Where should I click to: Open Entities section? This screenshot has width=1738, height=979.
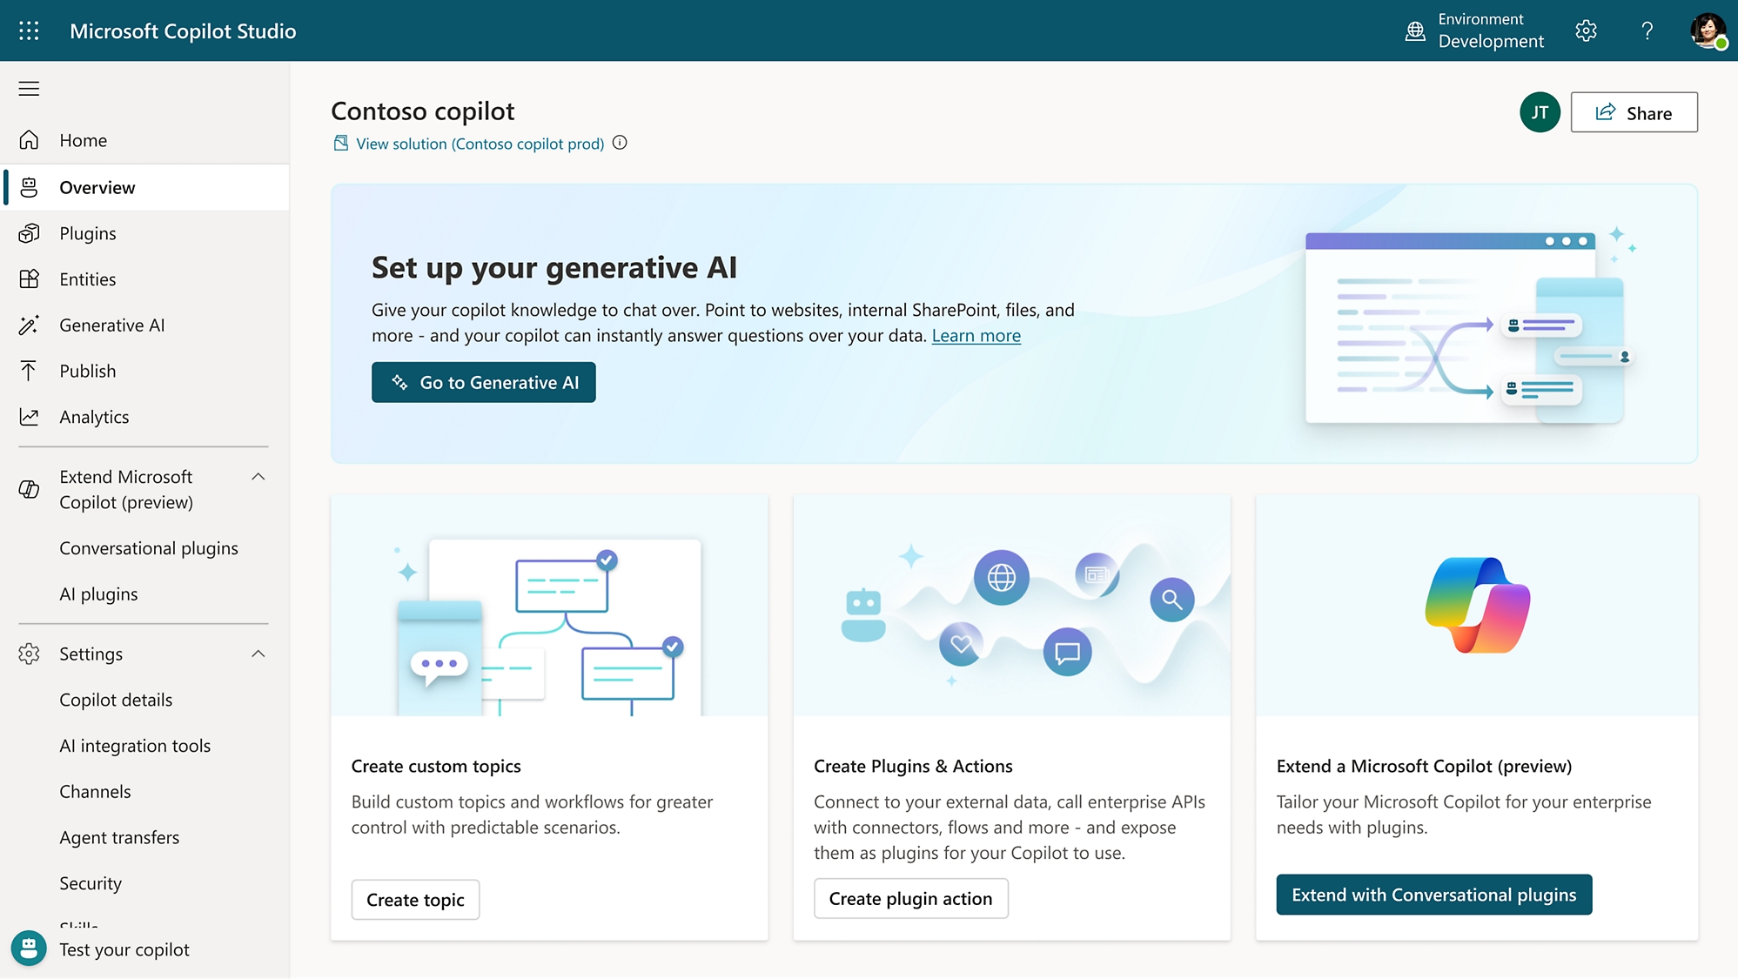point(88,278)
